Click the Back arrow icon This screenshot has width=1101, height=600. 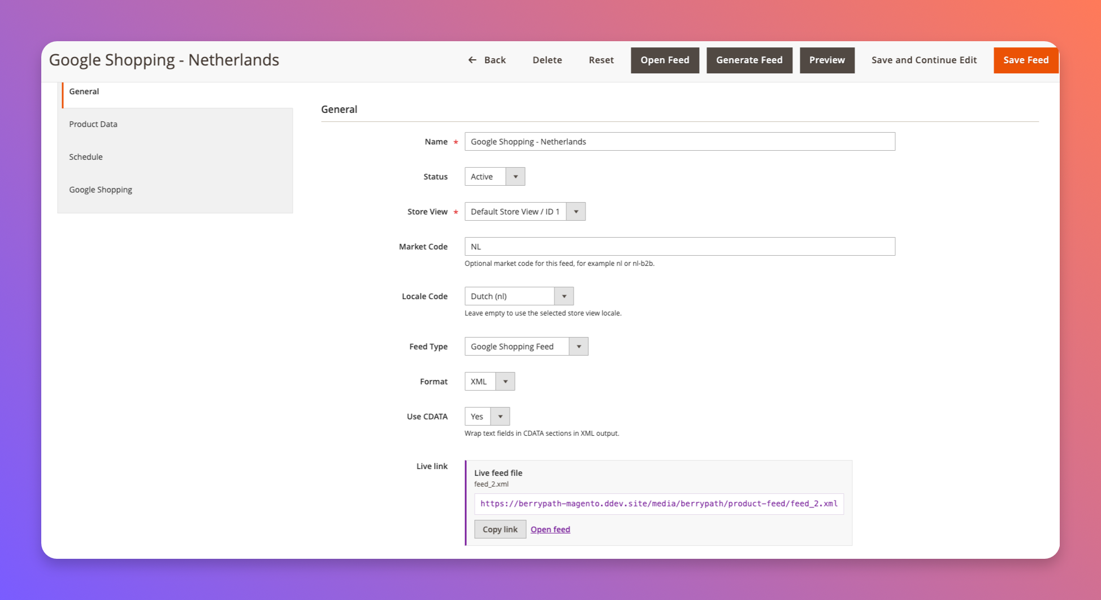pos(472,60)
